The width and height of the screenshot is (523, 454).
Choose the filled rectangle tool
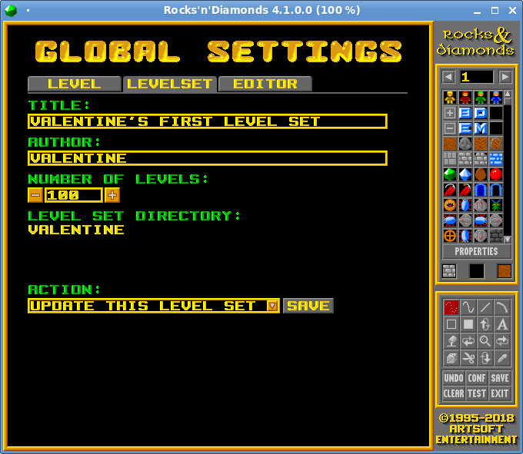468,324
